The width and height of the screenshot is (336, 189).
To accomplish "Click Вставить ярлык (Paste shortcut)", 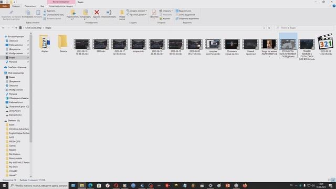I will tap(52, 19).
